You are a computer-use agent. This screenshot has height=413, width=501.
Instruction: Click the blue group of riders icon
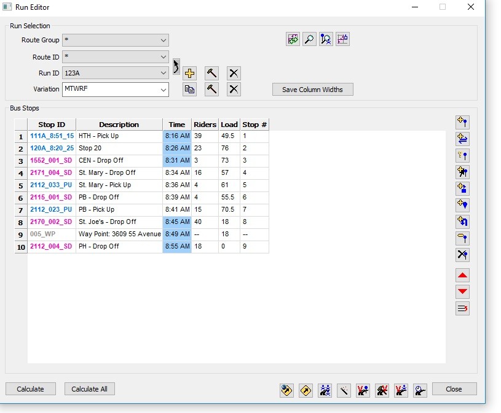pos(325,390)
